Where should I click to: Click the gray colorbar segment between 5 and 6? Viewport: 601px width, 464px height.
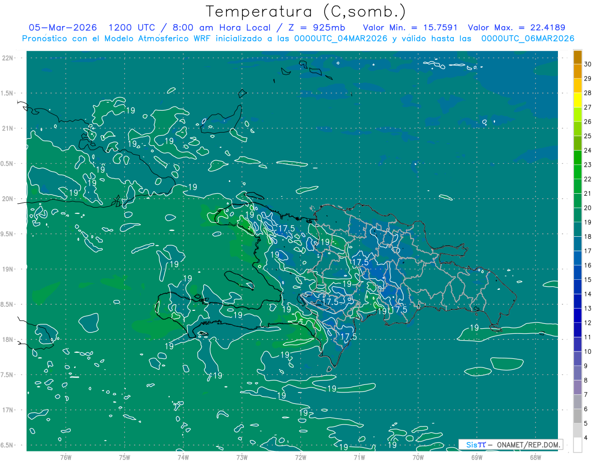[x=578, y=416]
